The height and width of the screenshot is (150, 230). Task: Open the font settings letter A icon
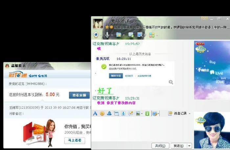point(95,113)
